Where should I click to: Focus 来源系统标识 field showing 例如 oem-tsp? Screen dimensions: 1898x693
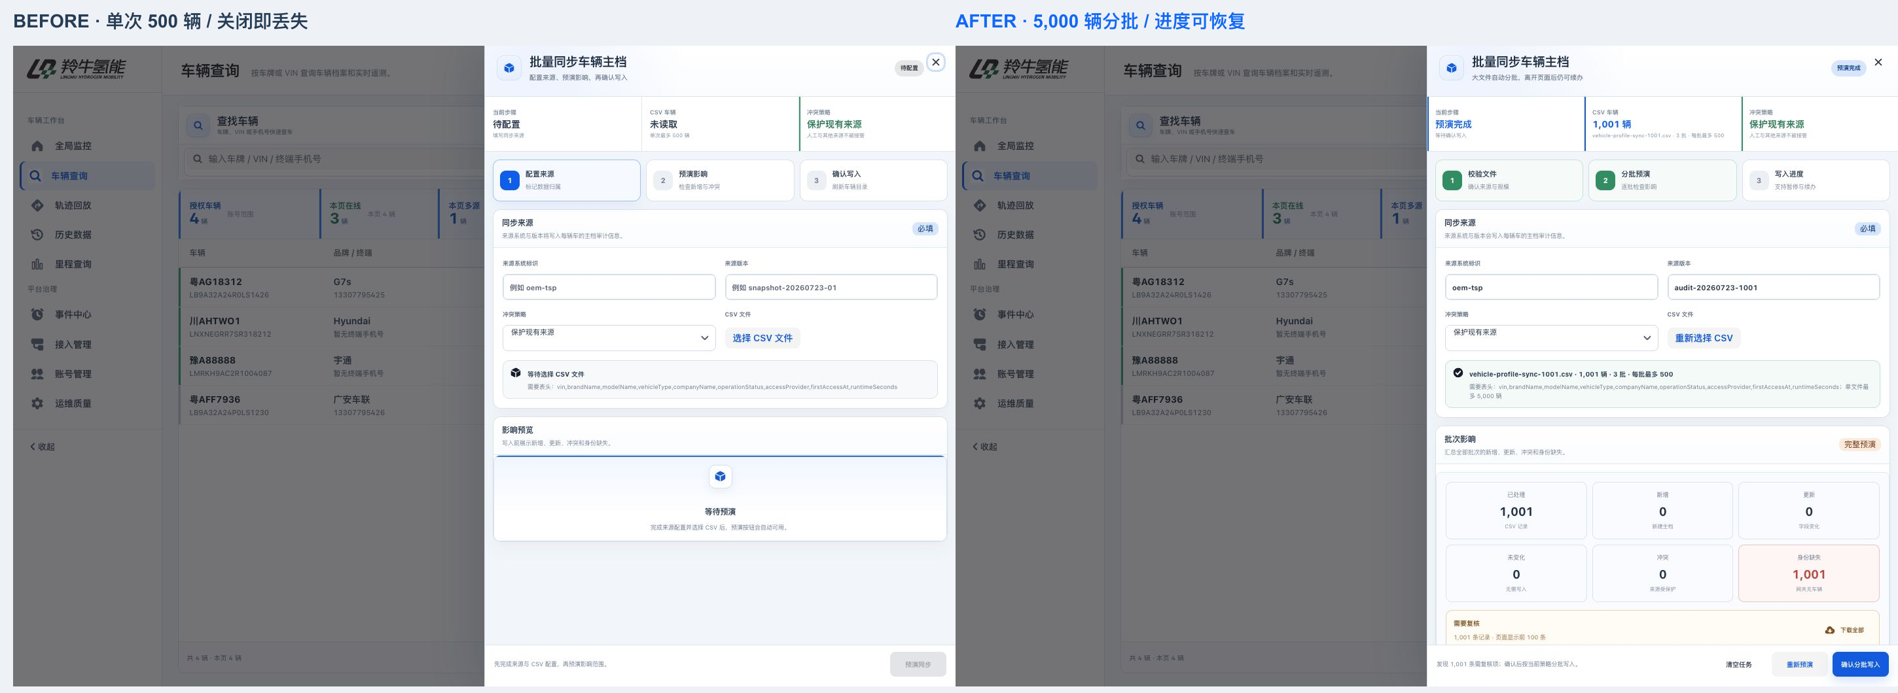coord(609,287)
